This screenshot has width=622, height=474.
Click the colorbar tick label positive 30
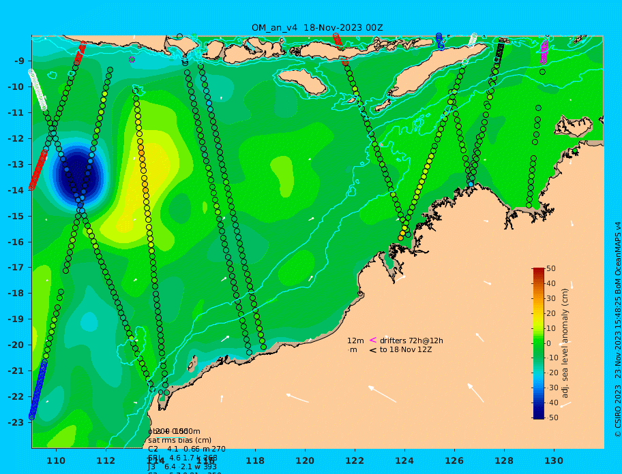(x=551, y=298)
